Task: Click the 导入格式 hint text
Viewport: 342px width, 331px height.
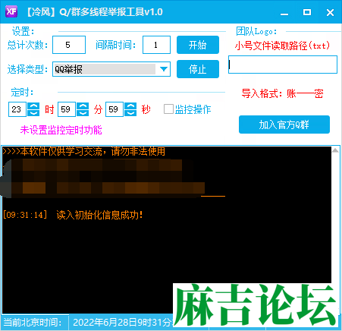Action: click(282, 93)
